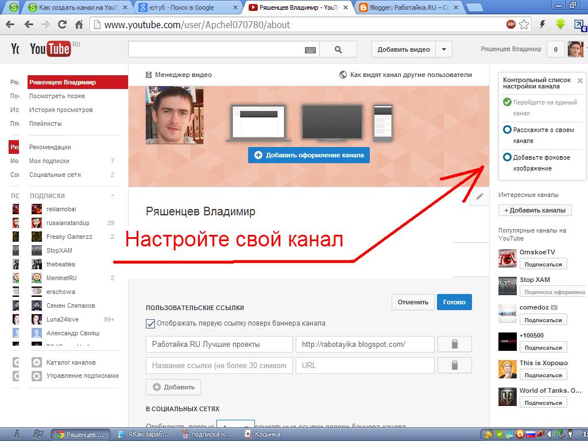Open the Adblock Plus extension icon

click(x=510, y=24)
